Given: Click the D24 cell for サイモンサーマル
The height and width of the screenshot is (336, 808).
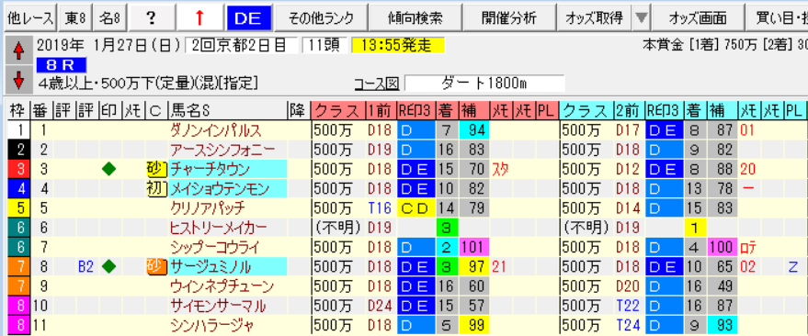Looking at the screenshot, I should click(x=381, y=306).
